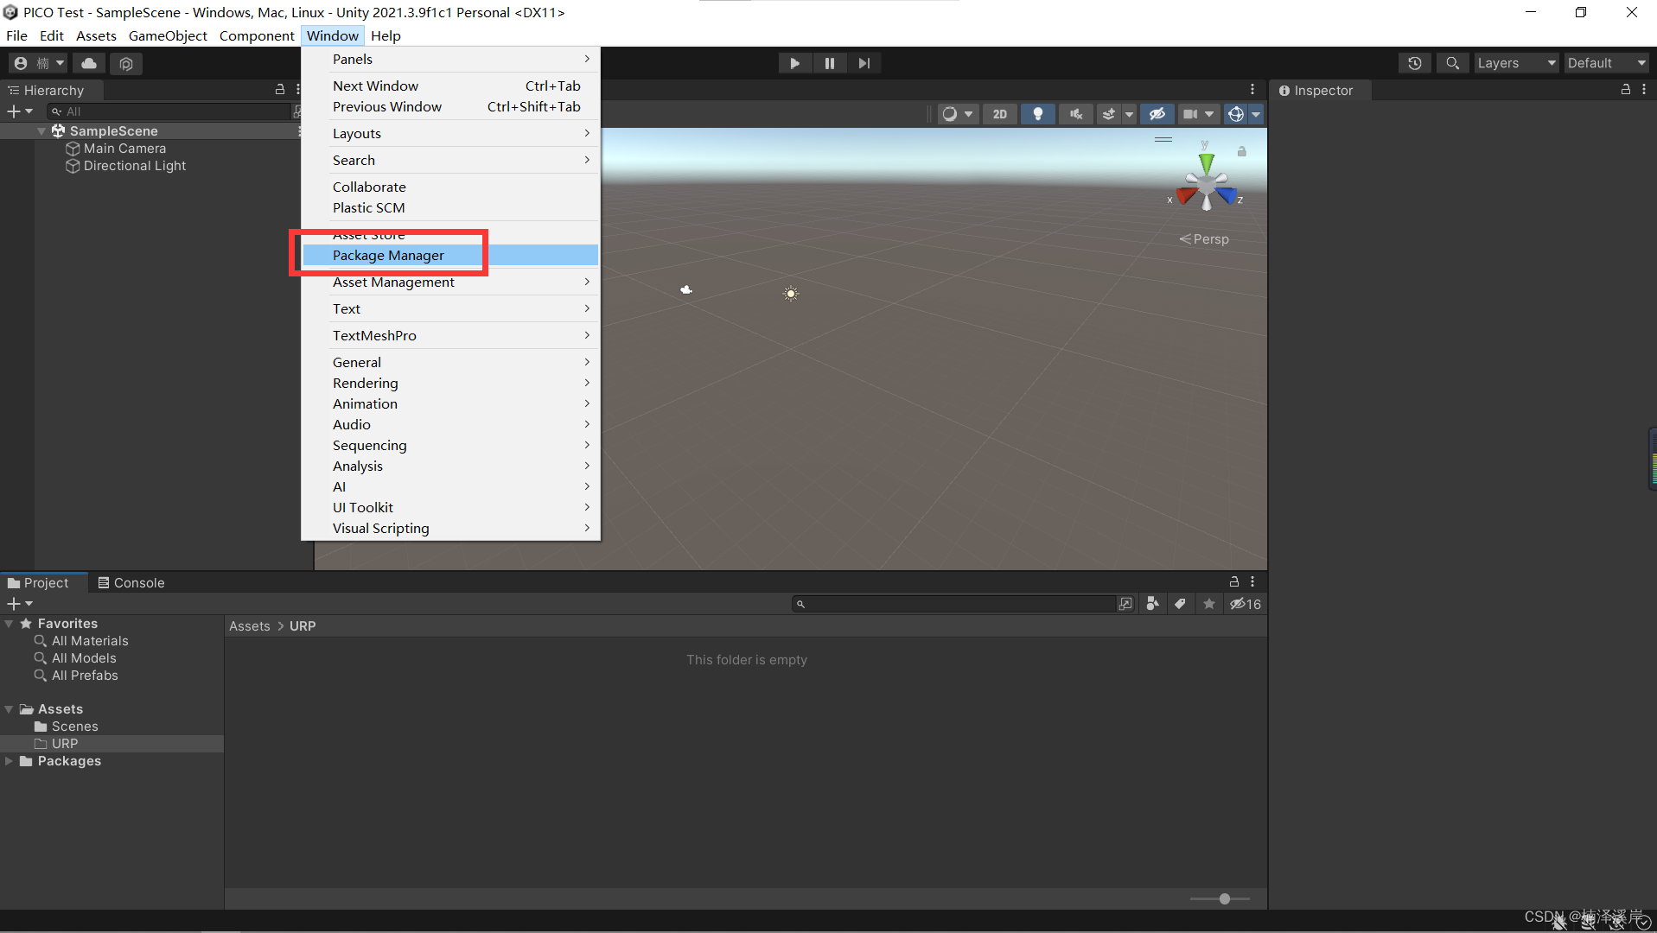Toggle hidden packages visibility count icon
The image size is (1657, 933).
[x=1246, y=604]
